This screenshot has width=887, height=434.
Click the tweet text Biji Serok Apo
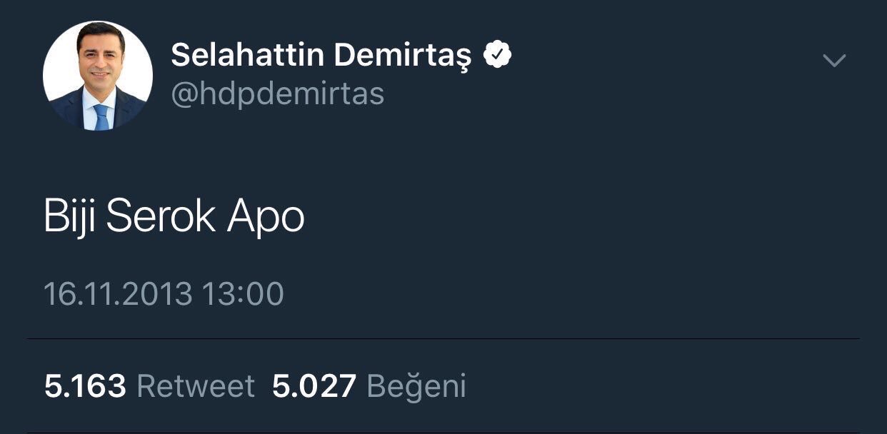[174, 216]
